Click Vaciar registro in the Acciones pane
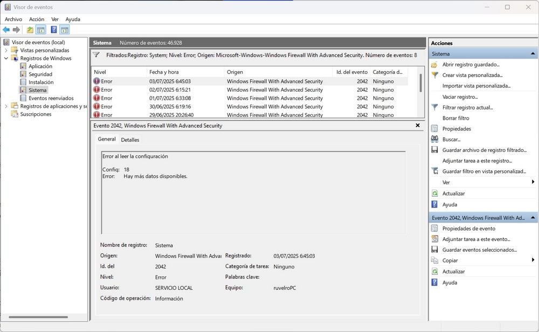 (462, 96)
